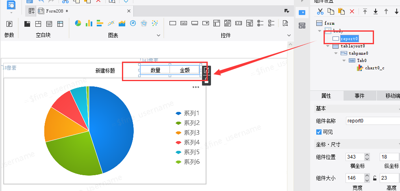Insert a radar chart
Image resolution: width=400 pixels, height=191 pixels.
pos(144,23)
